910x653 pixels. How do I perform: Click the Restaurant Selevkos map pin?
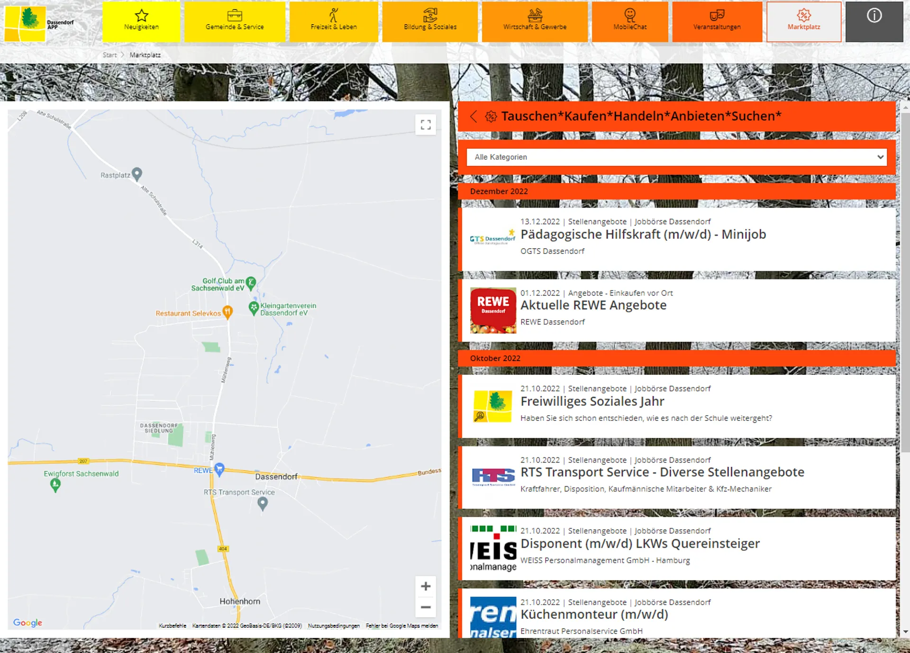[227, 312]
